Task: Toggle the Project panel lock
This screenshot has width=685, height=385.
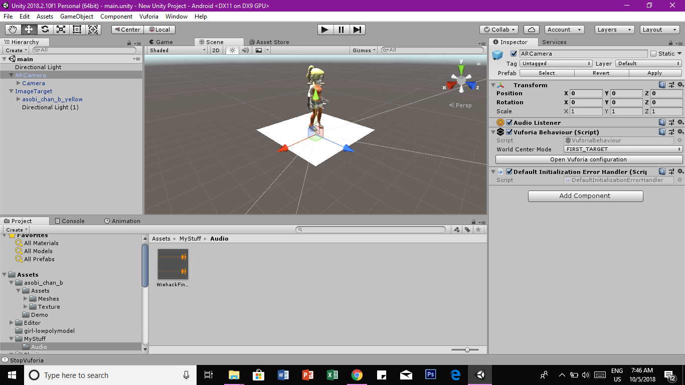Action: (x=473, y=221)
